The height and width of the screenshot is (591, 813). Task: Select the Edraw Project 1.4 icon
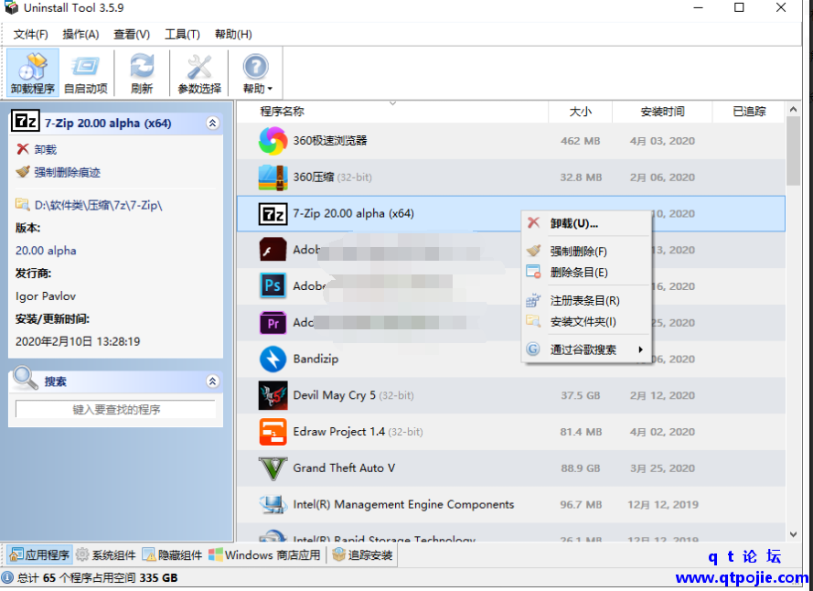point(273,432)
